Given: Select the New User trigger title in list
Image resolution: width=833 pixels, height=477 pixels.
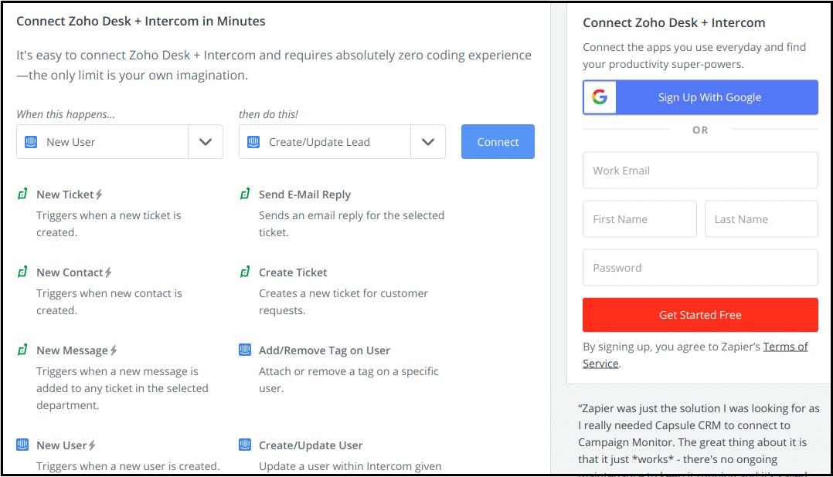Looking at the screenshot, I should coord(62,445).
